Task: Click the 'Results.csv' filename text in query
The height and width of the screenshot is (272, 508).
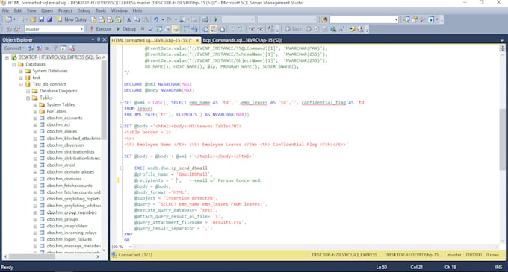Action: tap(227, 223)
